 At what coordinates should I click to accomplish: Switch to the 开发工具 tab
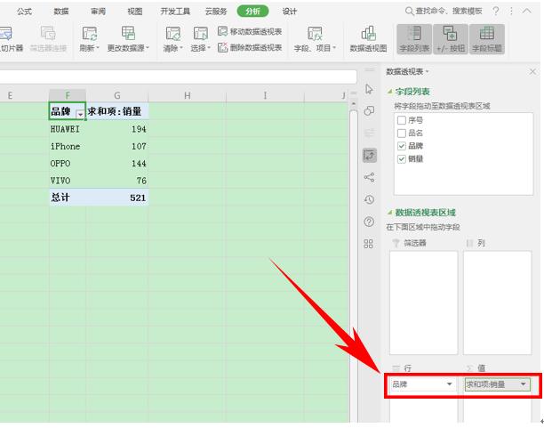click(x=175, y=12)
